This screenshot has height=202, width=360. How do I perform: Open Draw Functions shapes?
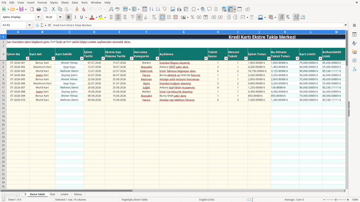coord(247,9)
